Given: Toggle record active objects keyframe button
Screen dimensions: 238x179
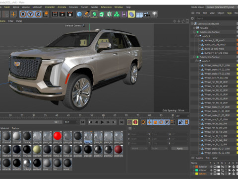Looking at the screenshot, I should point(129,122).
